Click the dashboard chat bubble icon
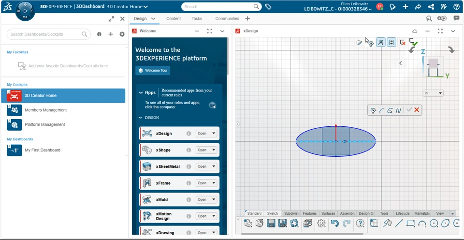 (457, 18)
